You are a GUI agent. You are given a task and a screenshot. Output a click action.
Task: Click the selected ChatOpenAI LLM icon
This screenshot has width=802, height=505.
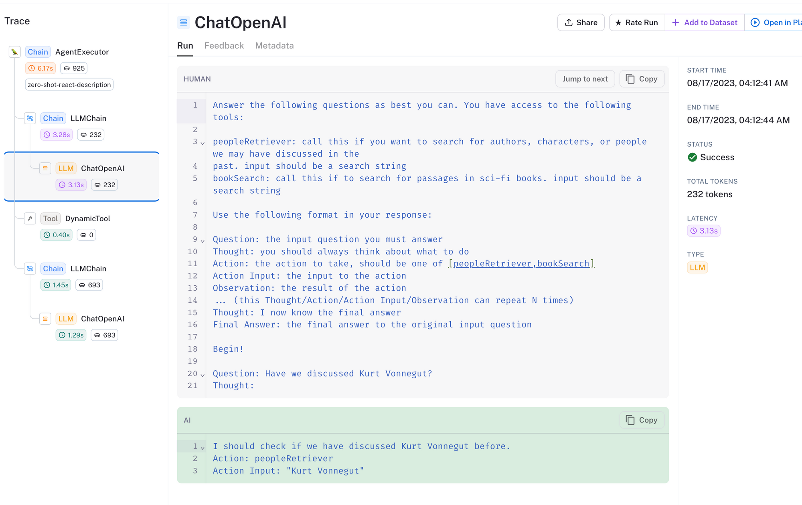(x=45, y=168)
